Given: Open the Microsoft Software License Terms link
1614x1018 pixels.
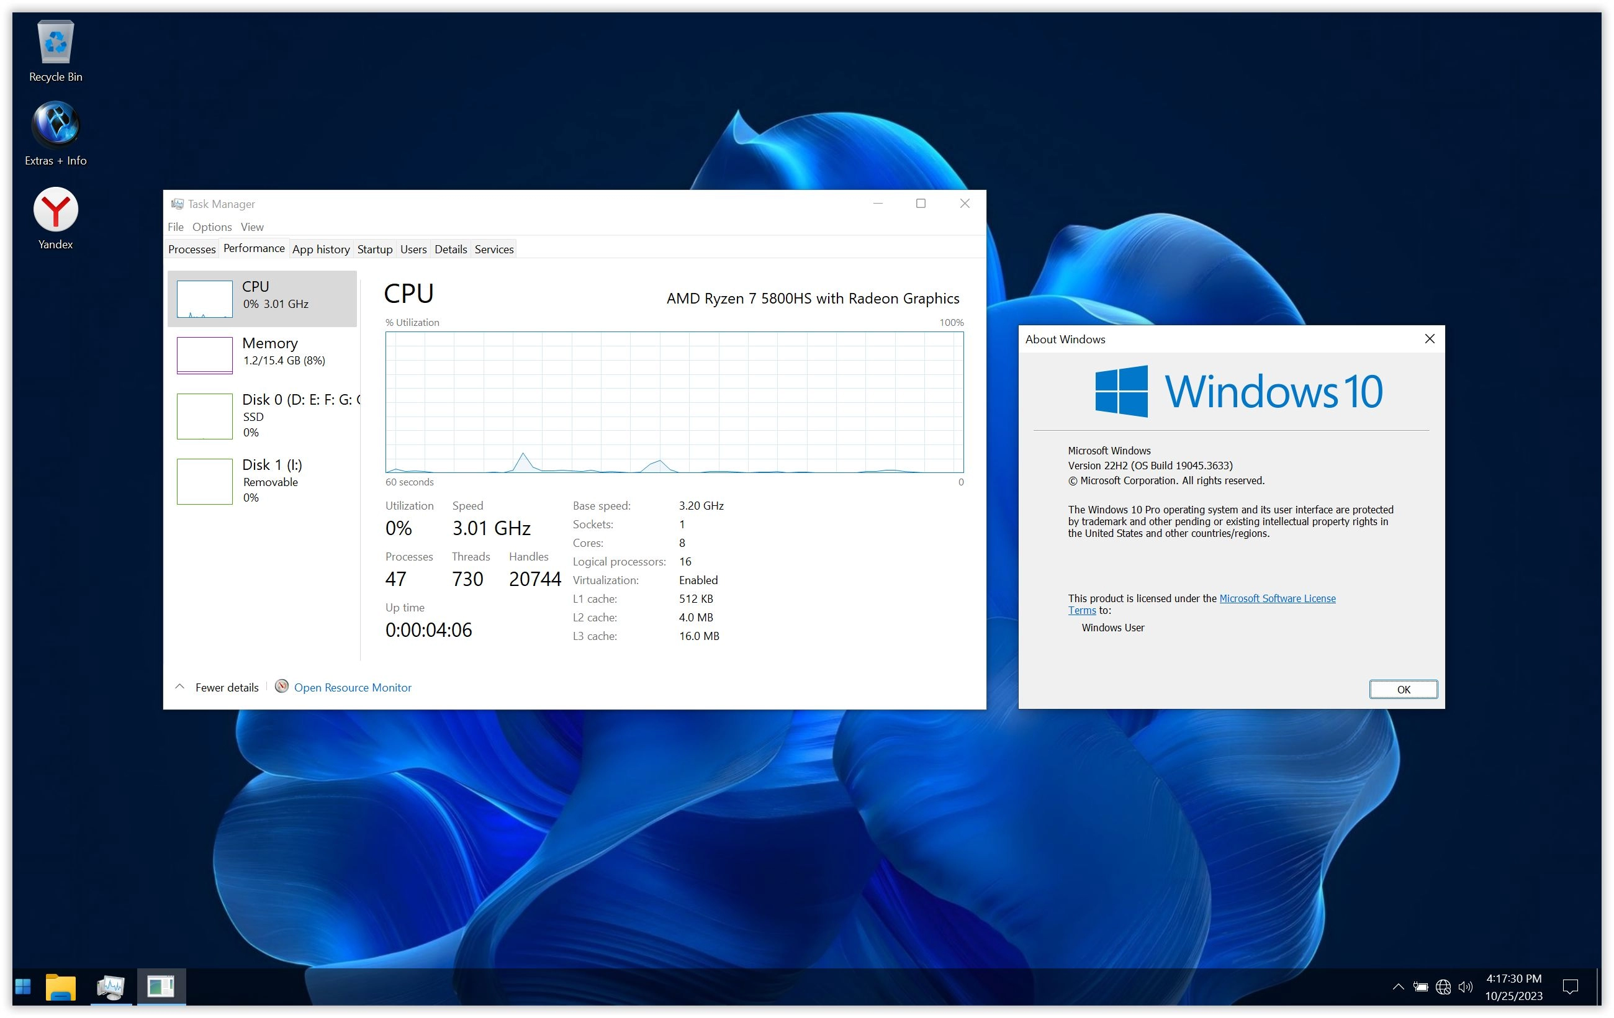Looking at the screenshot, I should 1276,598.
